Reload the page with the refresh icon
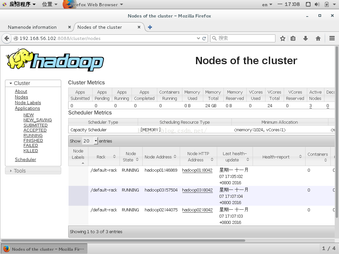Viewport: 339px width, 254px height. pos(204,38)
